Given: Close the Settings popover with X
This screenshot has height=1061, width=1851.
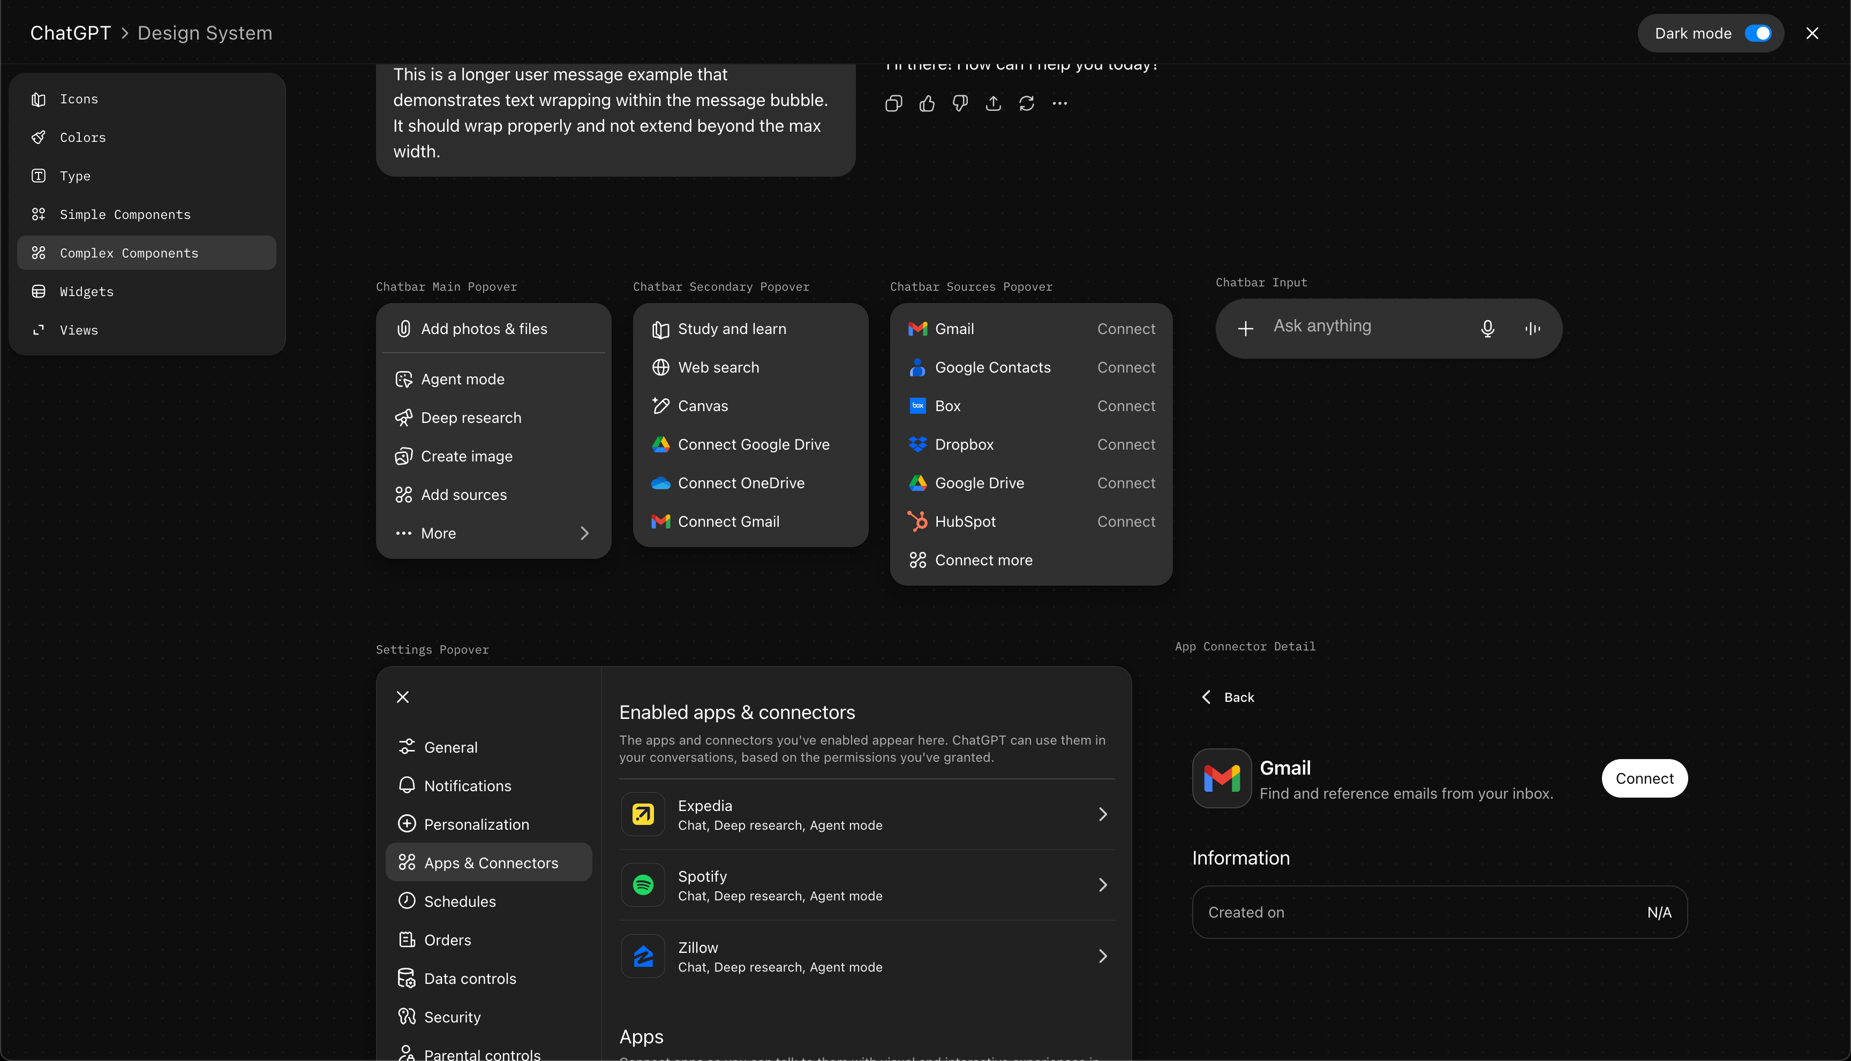Looking at the screenshot, I should 402,698.
